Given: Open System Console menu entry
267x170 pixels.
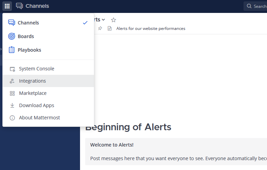Looking at the screenshot, I should tap(48, 69).
